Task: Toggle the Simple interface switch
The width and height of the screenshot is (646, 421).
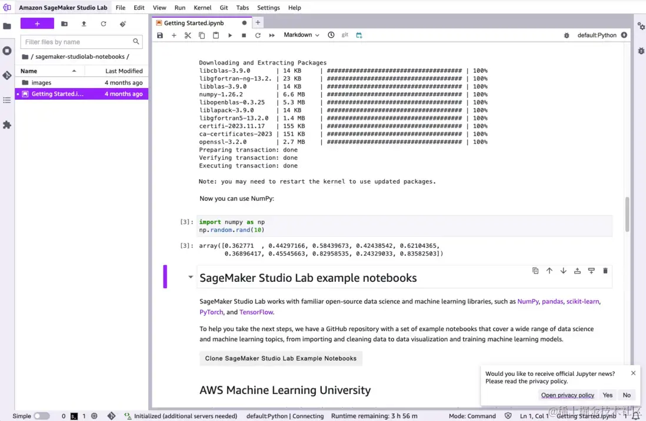Action: tap(42, 416)
